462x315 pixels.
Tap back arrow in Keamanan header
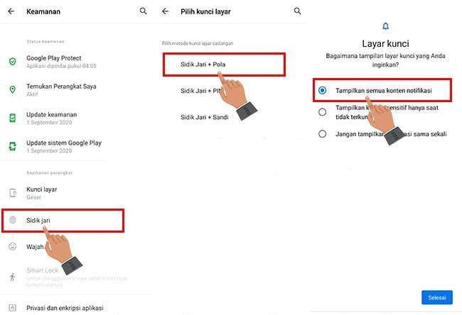click(x=11, y=11)
